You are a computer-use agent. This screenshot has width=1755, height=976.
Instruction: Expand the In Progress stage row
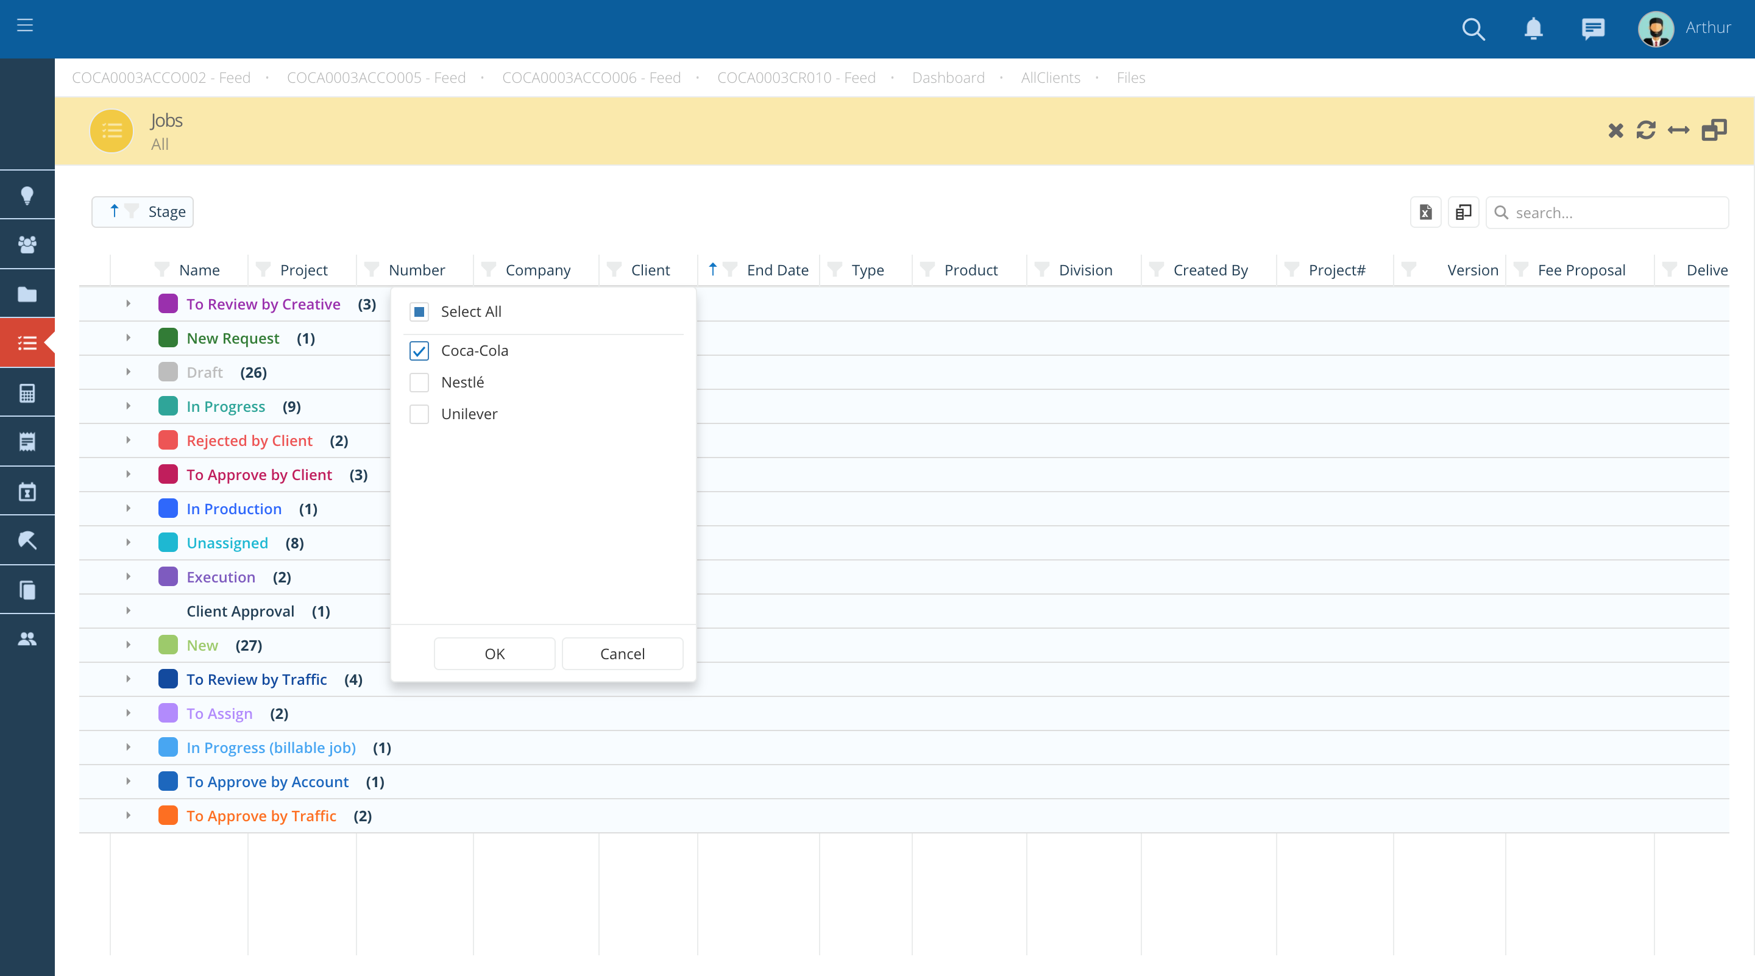click(128, 406)
